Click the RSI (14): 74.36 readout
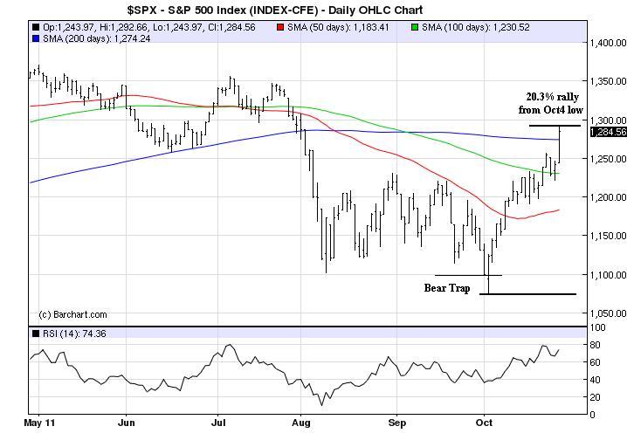Screen dimensions: 627x447 [72, 333]
